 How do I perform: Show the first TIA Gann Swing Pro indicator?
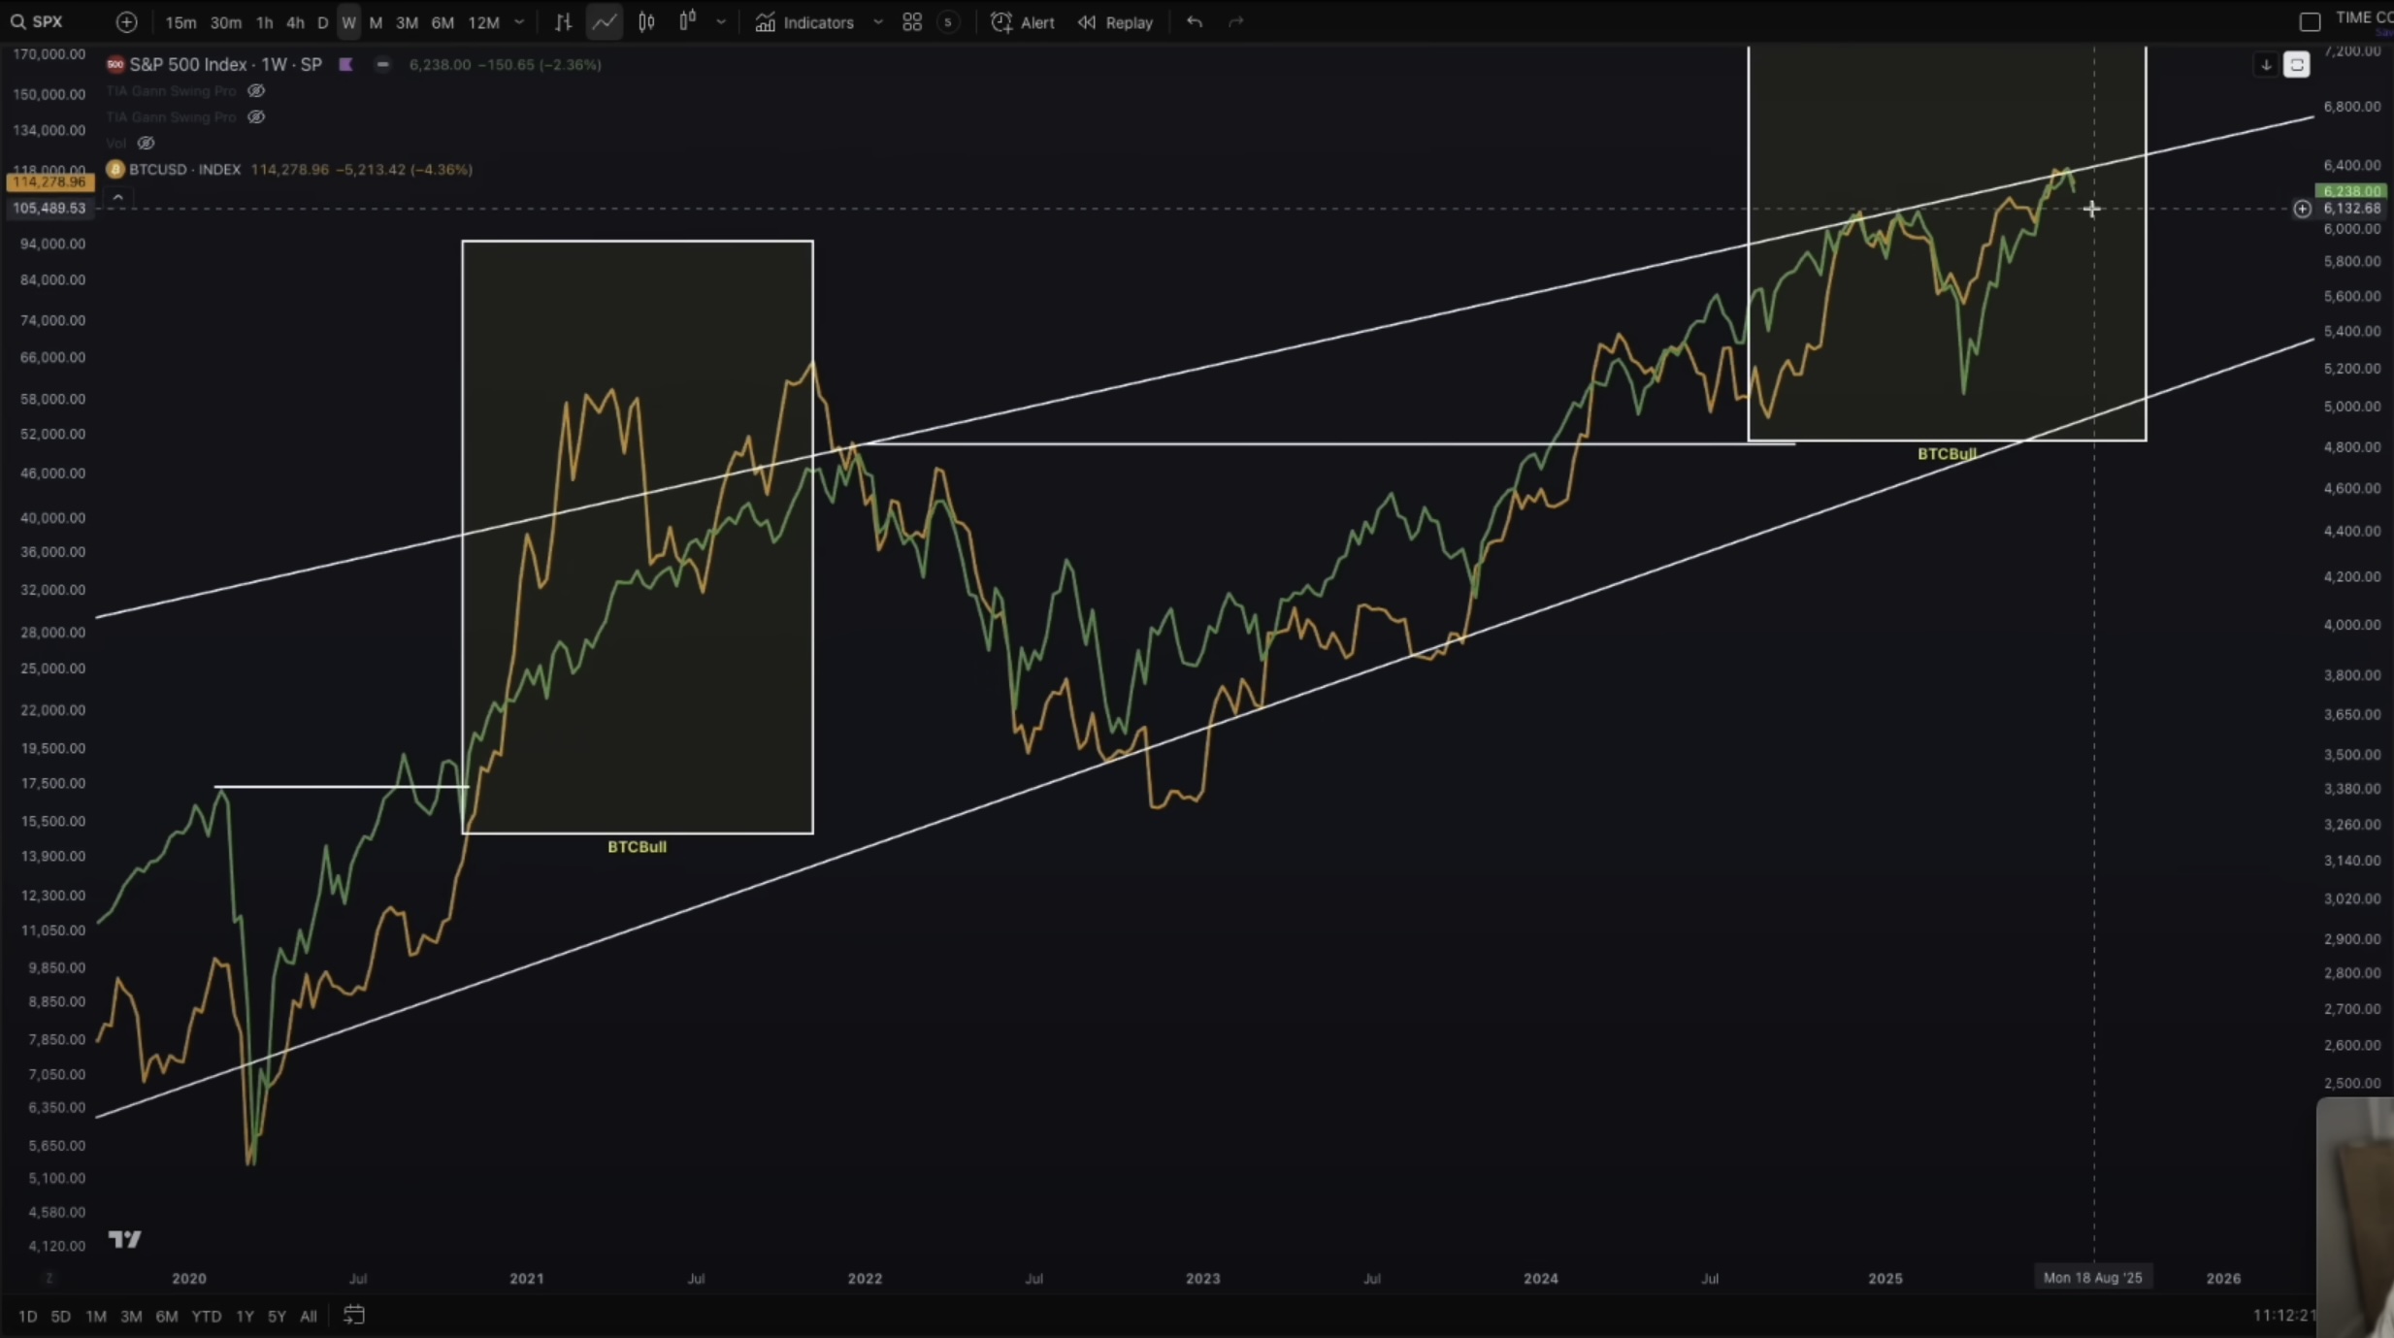pos(256,91)
